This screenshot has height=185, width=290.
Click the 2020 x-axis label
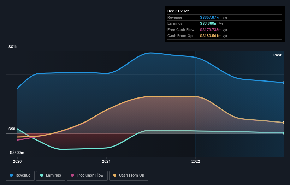[17, 162]
